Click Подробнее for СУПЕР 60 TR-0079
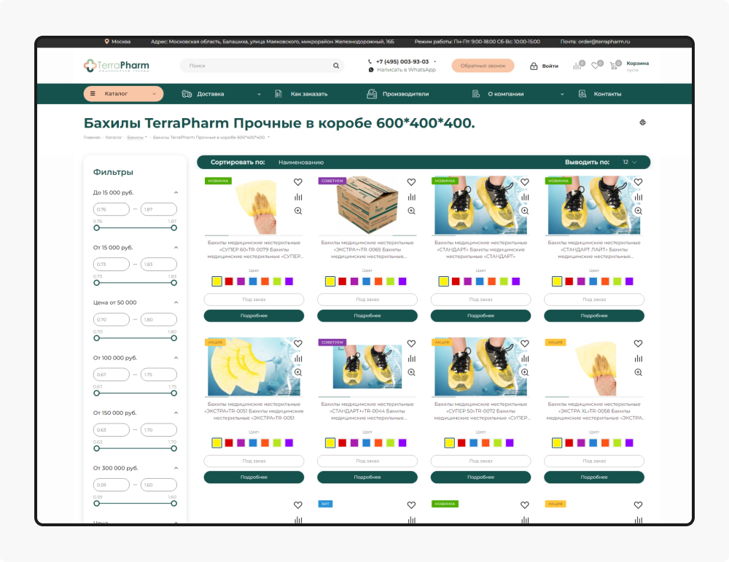Image resolution: width=729 pixels, height=562 pixels. point(254,316)
